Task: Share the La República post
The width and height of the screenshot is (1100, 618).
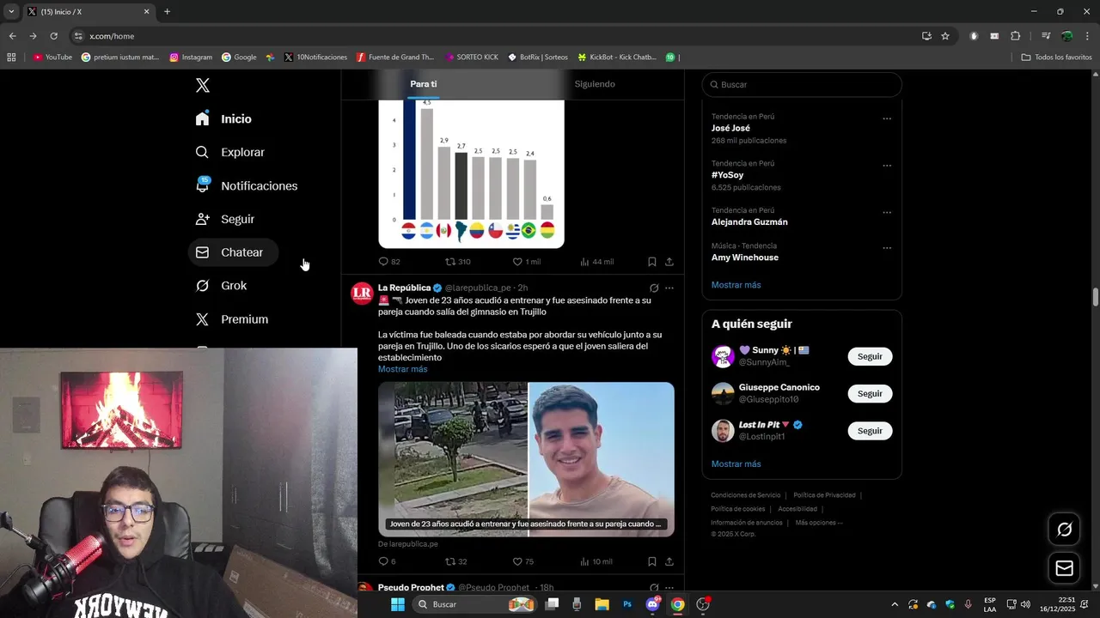Action: coord(669,561)
